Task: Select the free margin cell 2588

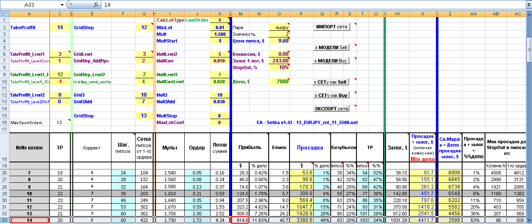Action: (x=450, y=220)
